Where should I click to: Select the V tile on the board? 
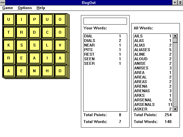click(60, 45)
